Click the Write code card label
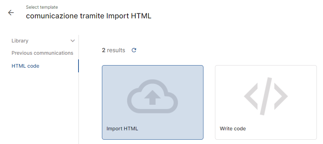 233,129
